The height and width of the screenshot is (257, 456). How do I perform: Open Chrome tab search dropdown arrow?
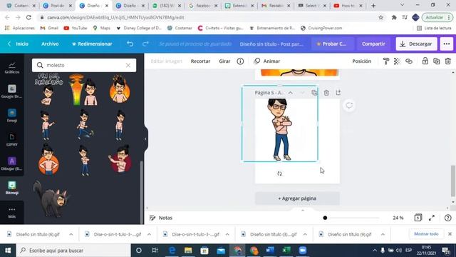tap(402, 5)
